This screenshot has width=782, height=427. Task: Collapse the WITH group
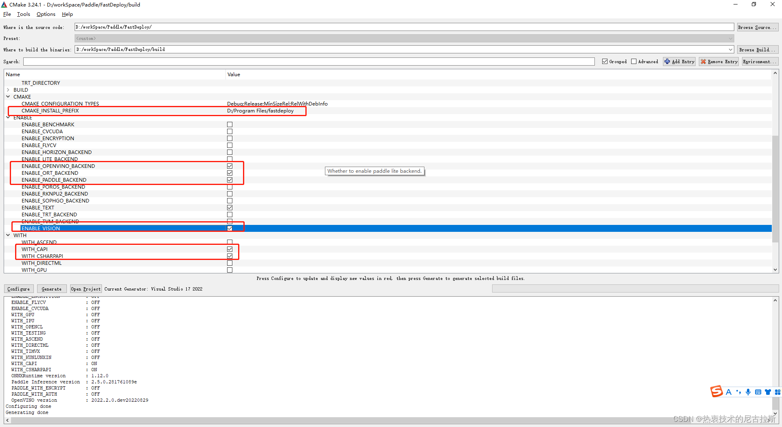pyautogui.click(x=8, y=236)
